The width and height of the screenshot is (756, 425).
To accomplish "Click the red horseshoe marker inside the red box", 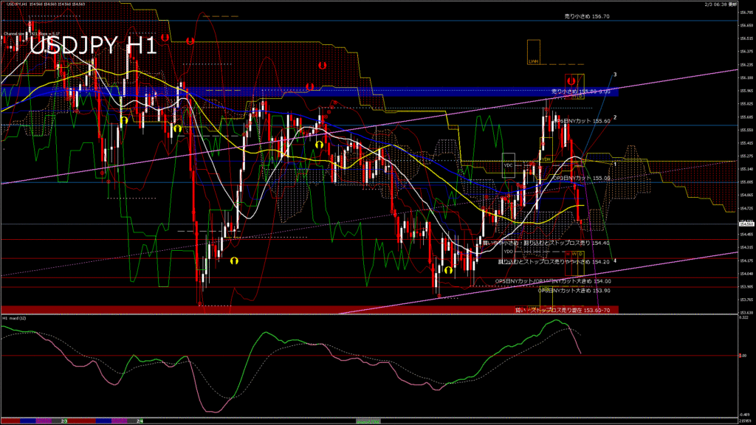I will [571, 79].
